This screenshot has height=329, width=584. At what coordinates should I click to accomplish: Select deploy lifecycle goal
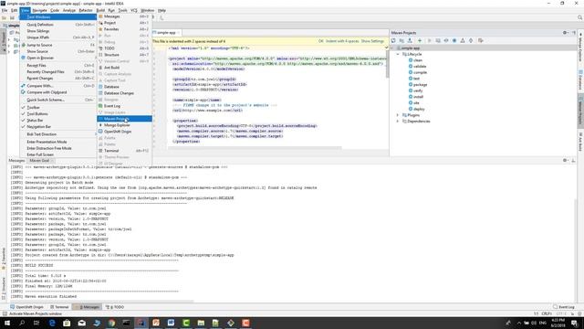tap(416, 109)
